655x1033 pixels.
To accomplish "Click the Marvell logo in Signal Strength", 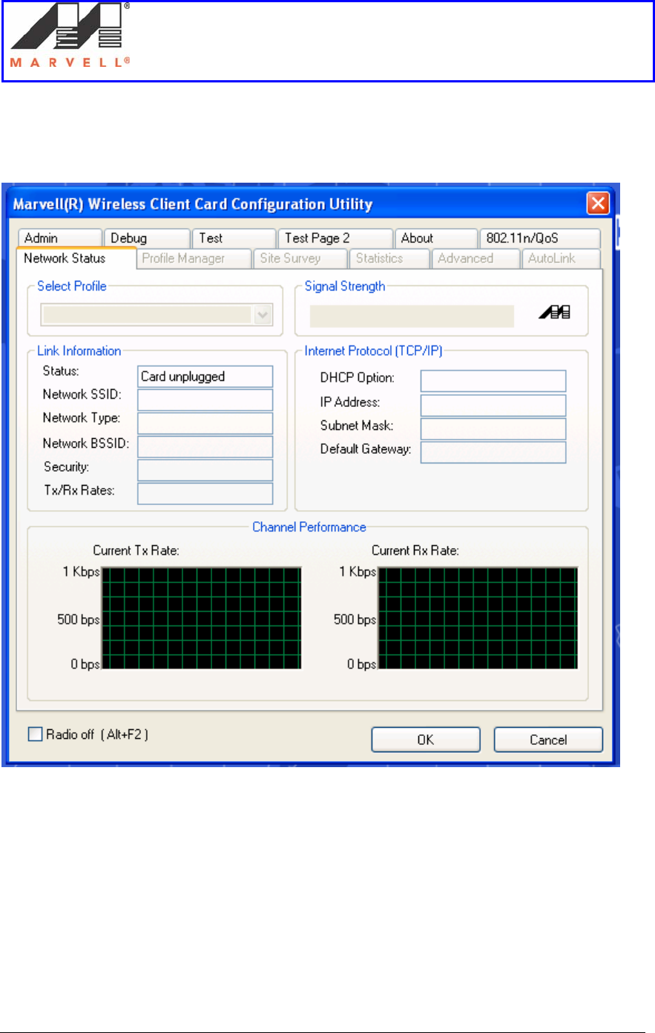I will point(554,313).
